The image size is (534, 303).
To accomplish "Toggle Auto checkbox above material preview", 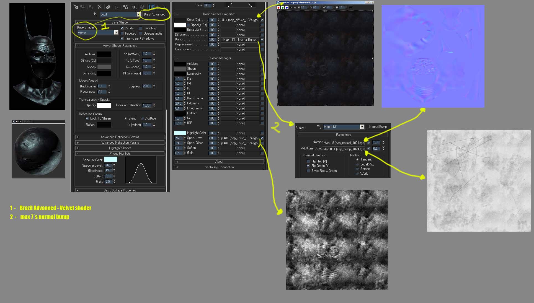I will (x=14, y=121).
